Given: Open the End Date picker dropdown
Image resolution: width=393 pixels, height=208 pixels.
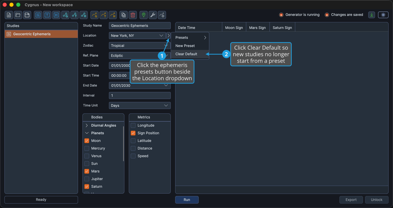Looking at the screenshot, I should (140, 85).
